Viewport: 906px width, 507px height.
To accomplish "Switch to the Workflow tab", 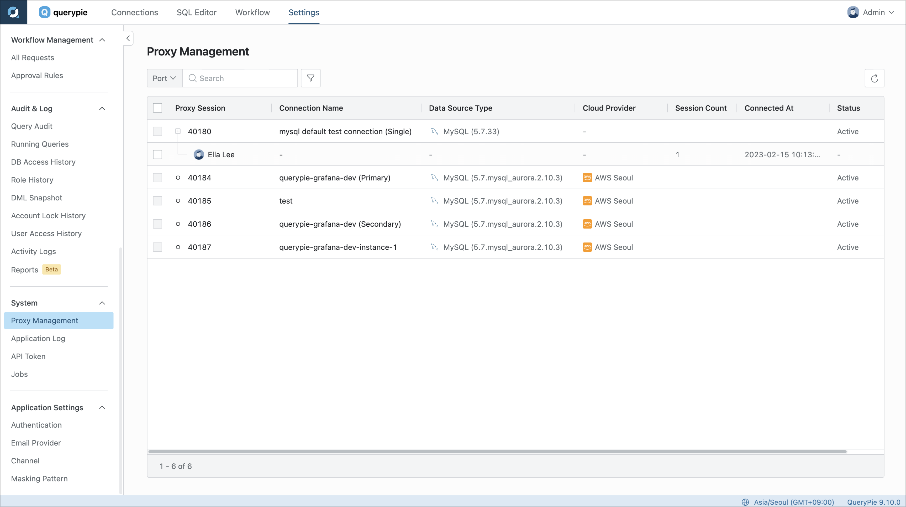I will pyautogui.click(x=252, y=12).
